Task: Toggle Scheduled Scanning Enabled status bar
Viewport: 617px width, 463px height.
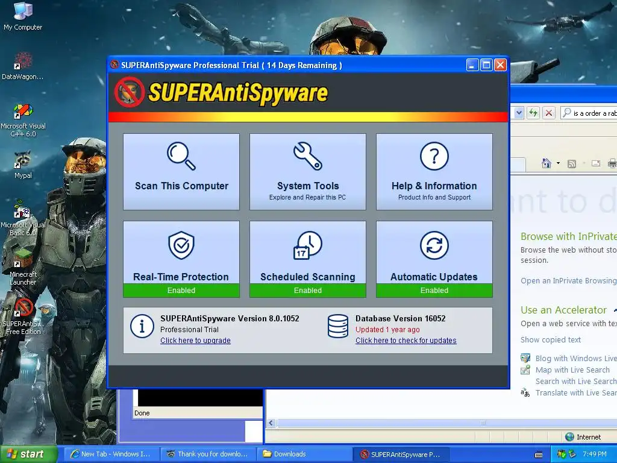Action: 308,291
